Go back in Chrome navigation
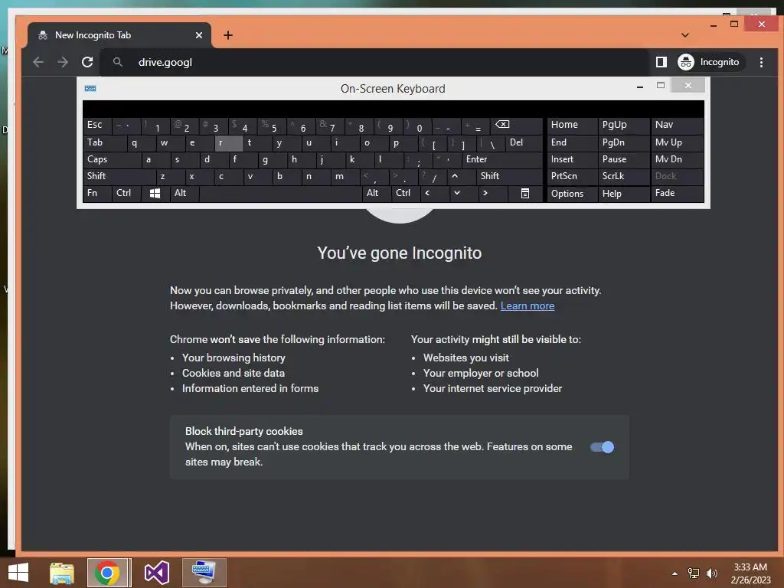This screenshot has width=784, height=588. (38, 62)
